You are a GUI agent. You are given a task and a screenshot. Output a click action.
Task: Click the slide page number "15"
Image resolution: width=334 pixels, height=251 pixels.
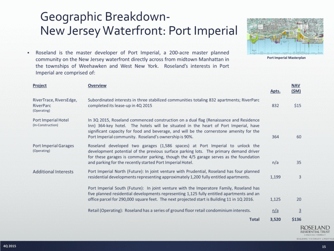click(324, 247)
